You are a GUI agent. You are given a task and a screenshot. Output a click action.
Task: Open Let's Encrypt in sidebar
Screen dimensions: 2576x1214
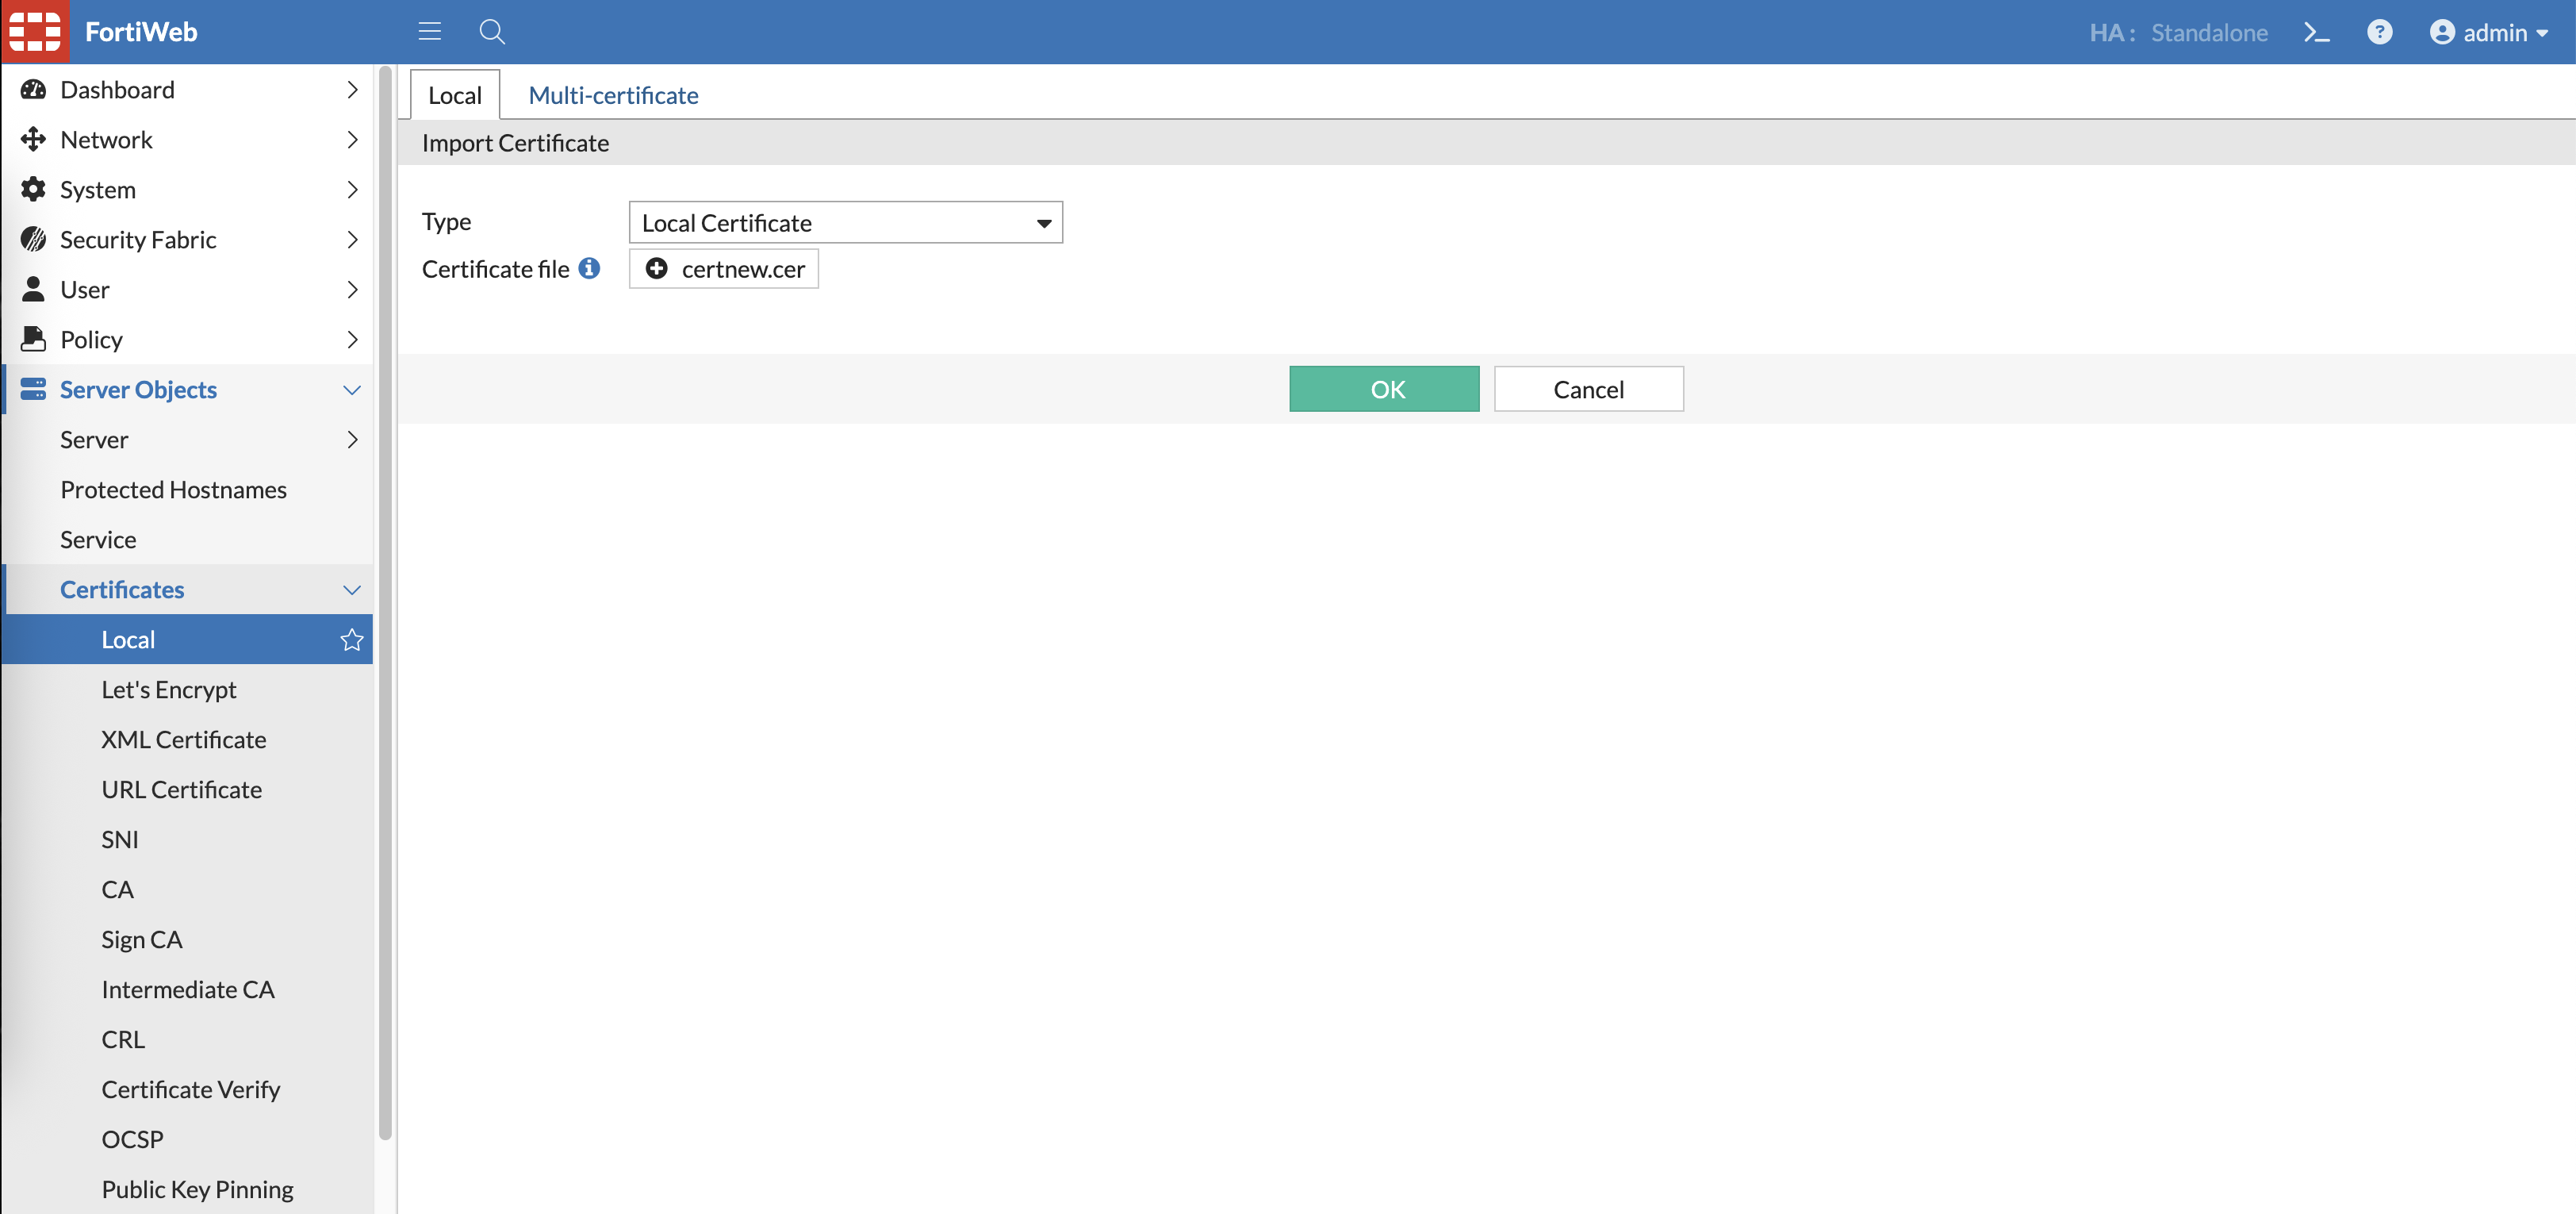(169, 690)
